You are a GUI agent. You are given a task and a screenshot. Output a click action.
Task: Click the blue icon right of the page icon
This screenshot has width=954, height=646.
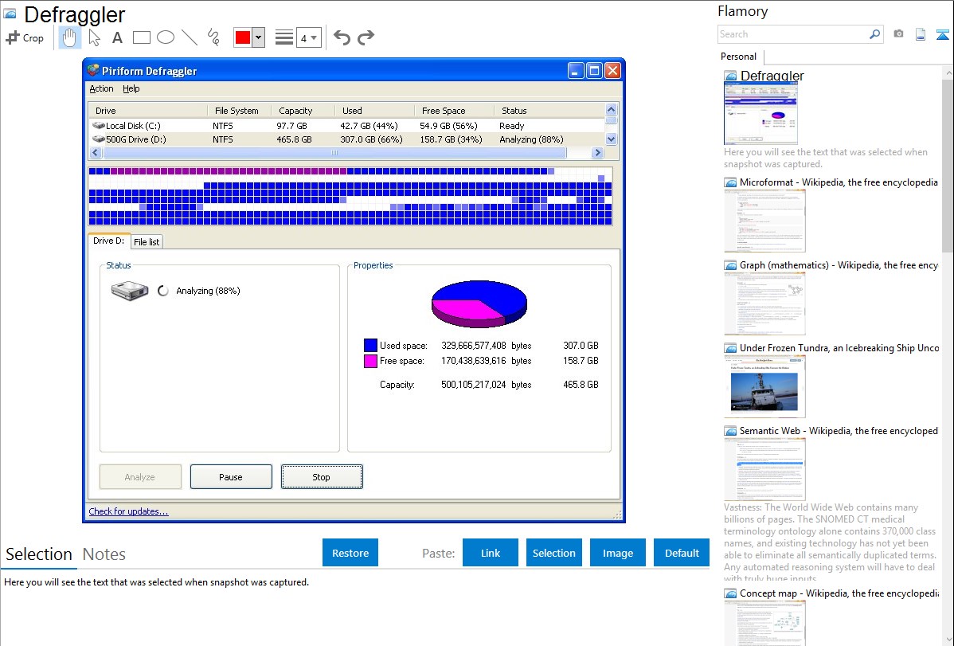point(942,34)
